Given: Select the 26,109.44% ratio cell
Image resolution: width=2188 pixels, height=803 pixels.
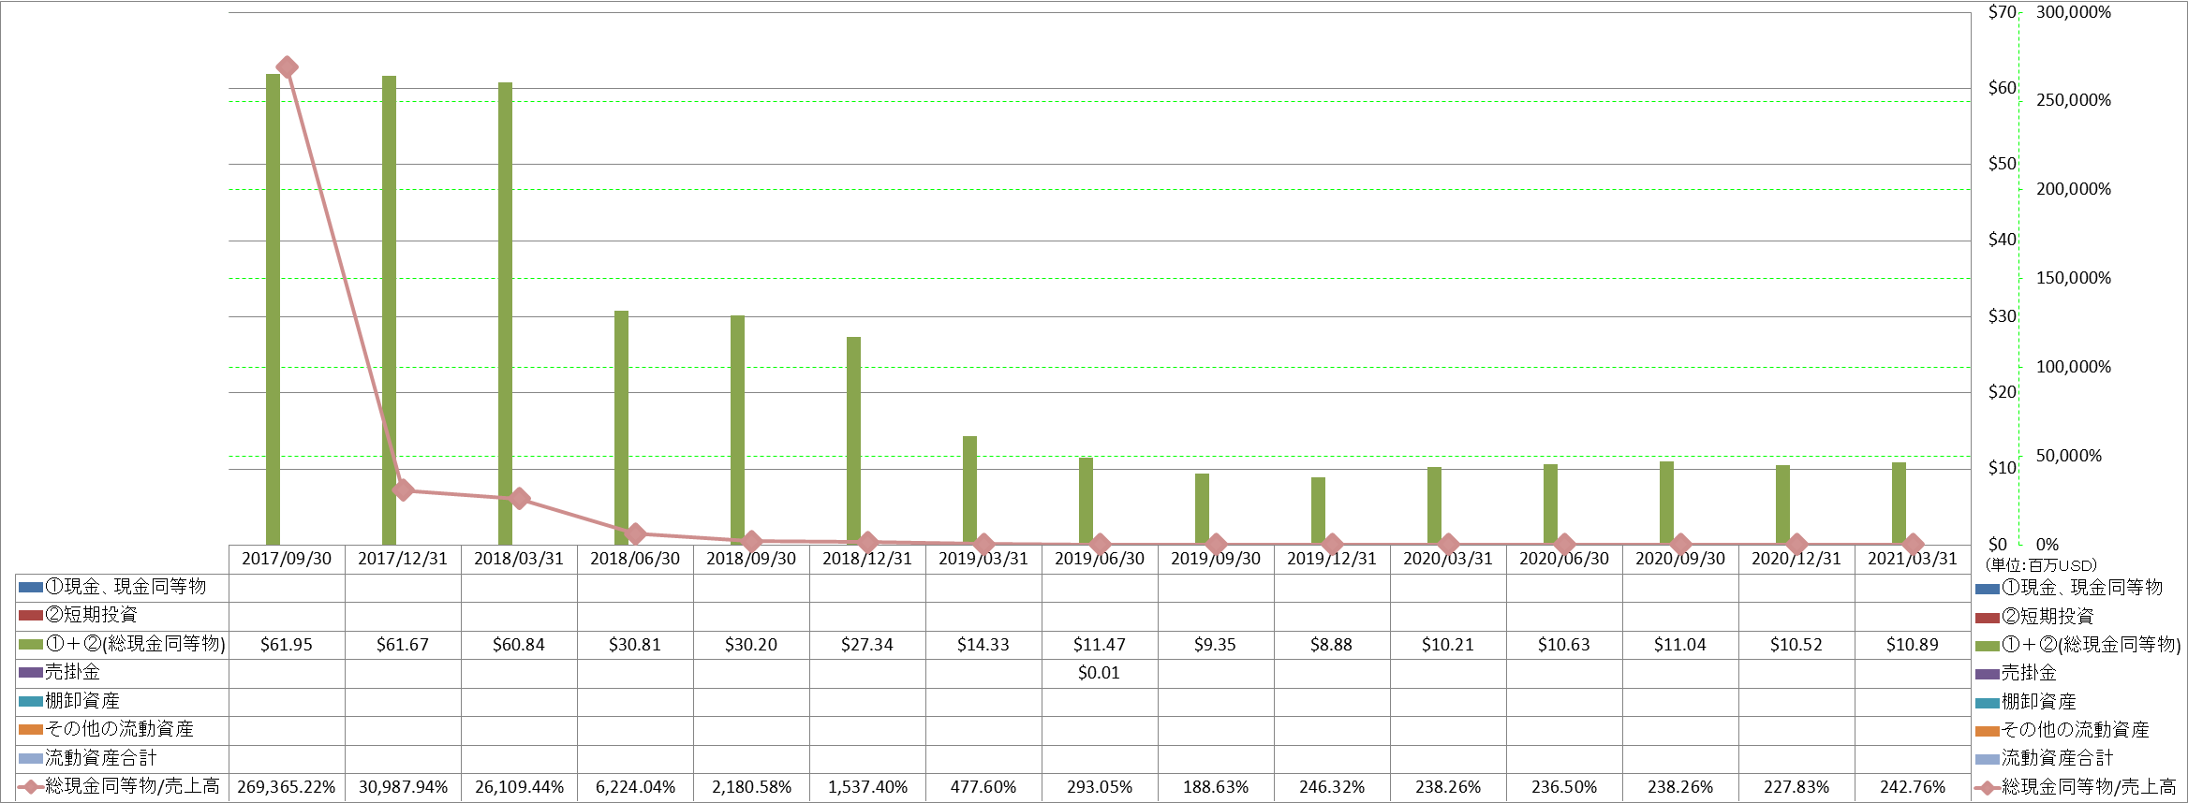Looking at the screenshot, I should [x=519, y=787].
